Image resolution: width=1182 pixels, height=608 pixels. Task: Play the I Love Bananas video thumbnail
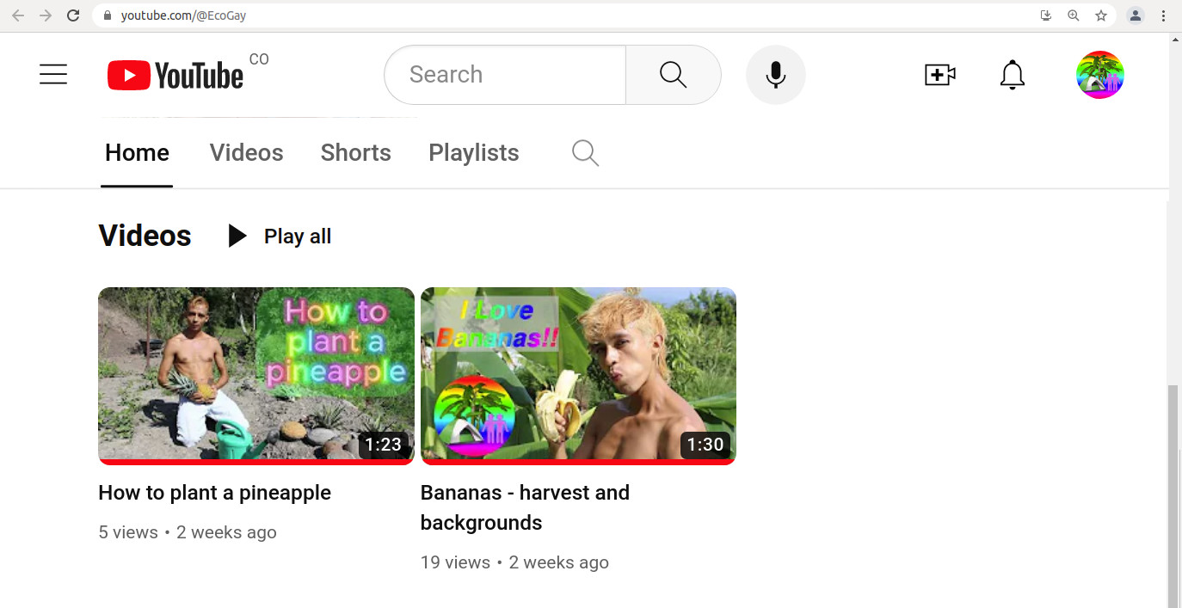point(578,375)
